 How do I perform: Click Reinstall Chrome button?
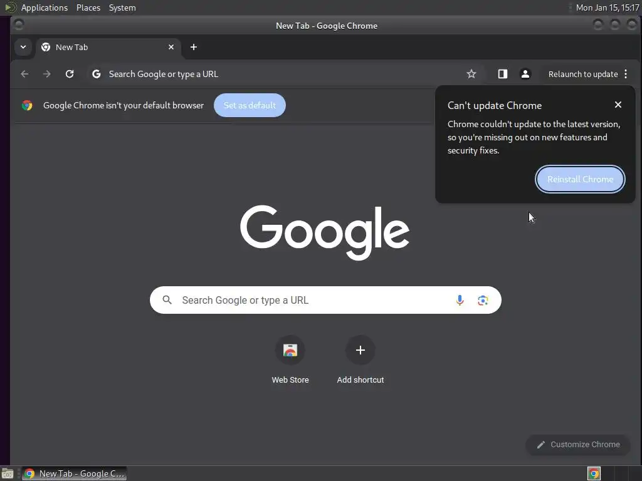coord(580,179)
